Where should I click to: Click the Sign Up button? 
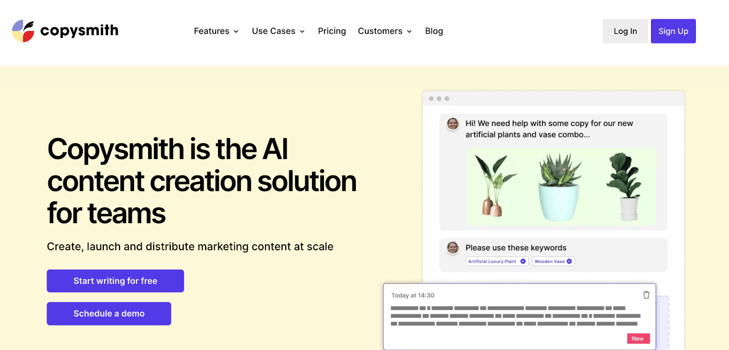[673, 31]
